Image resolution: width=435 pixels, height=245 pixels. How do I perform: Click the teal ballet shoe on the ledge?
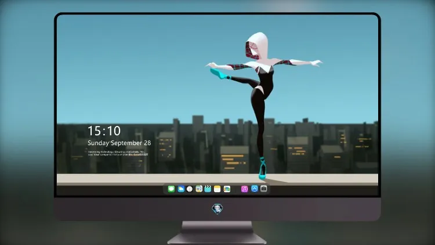pyautogui.click(x=262, y=168)
